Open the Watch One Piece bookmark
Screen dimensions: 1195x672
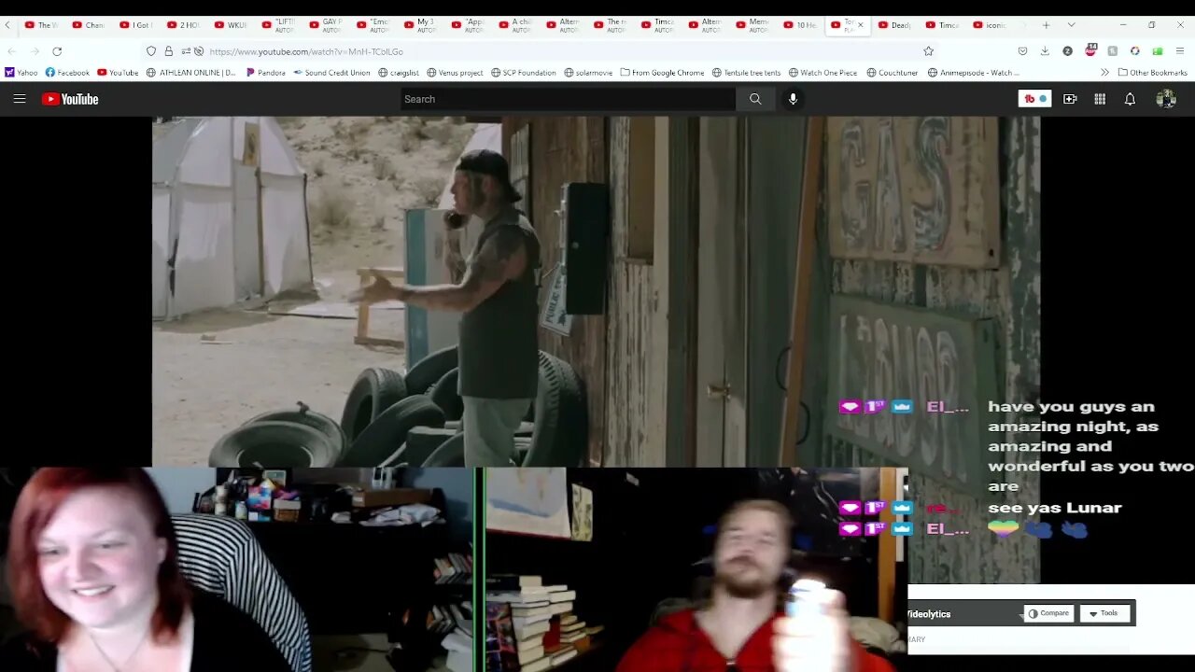point(822,72)
